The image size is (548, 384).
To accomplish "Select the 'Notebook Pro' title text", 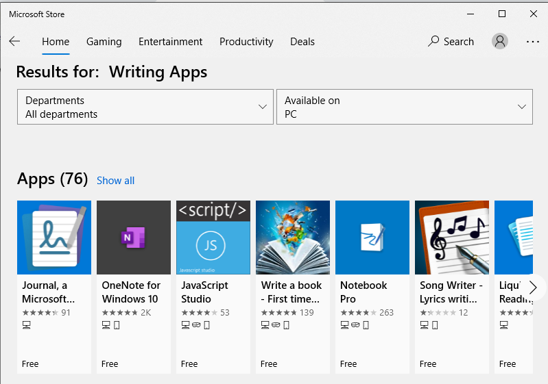I will pos(364,292).
